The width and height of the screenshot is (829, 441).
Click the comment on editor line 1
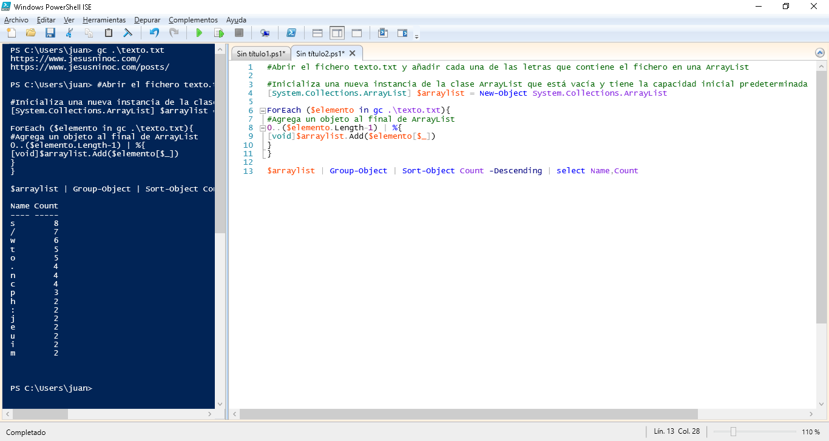pyautogui.click(x=507, y=67)
